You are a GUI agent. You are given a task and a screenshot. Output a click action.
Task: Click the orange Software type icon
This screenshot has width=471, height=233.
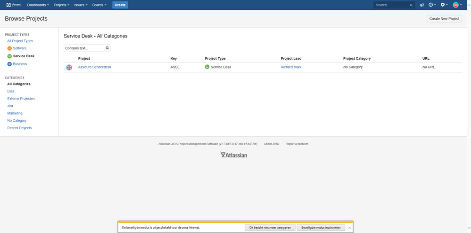(9, 48)
